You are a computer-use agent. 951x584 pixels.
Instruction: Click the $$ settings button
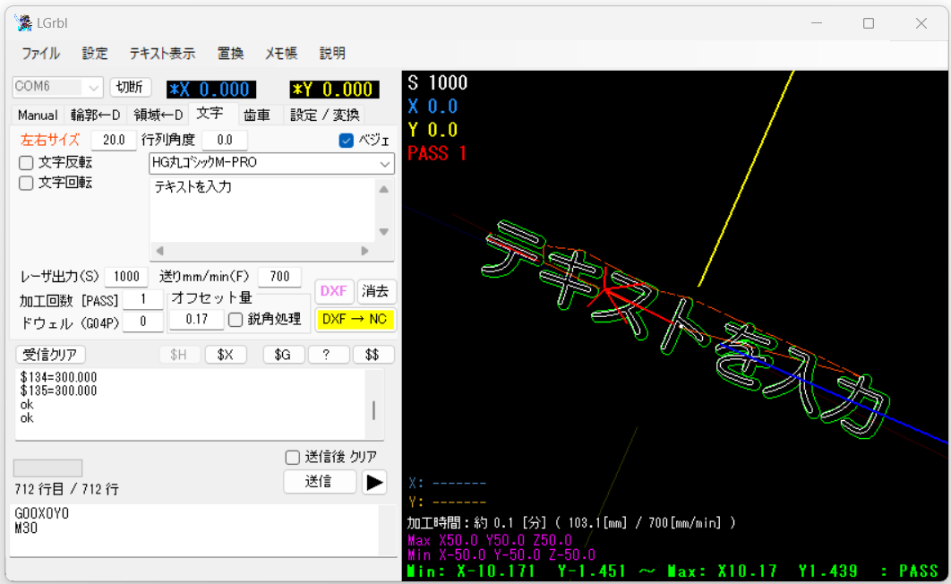pyautogui.click(x=372, y=355)
